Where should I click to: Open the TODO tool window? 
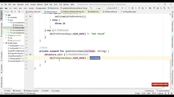click(7, 91)
